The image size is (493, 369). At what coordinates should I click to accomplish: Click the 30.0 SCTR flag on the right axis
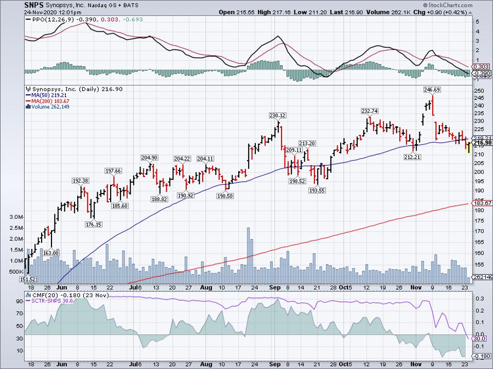[x=480, y=339]
